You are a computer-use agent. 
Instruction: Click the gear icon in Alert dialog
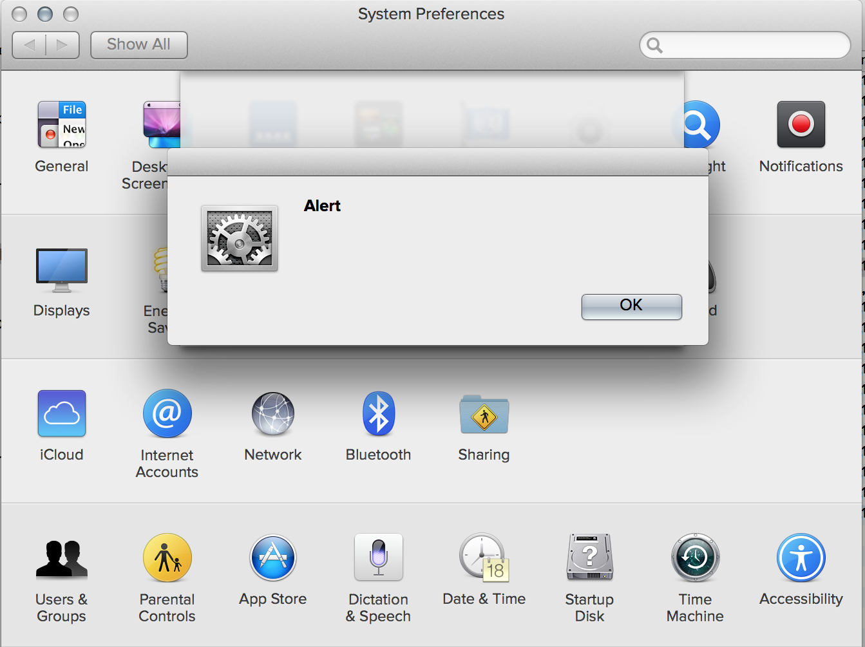pos(240,239)
